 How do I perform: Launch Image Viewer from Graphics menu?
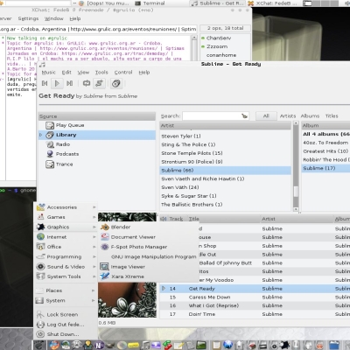coord(149,267)
